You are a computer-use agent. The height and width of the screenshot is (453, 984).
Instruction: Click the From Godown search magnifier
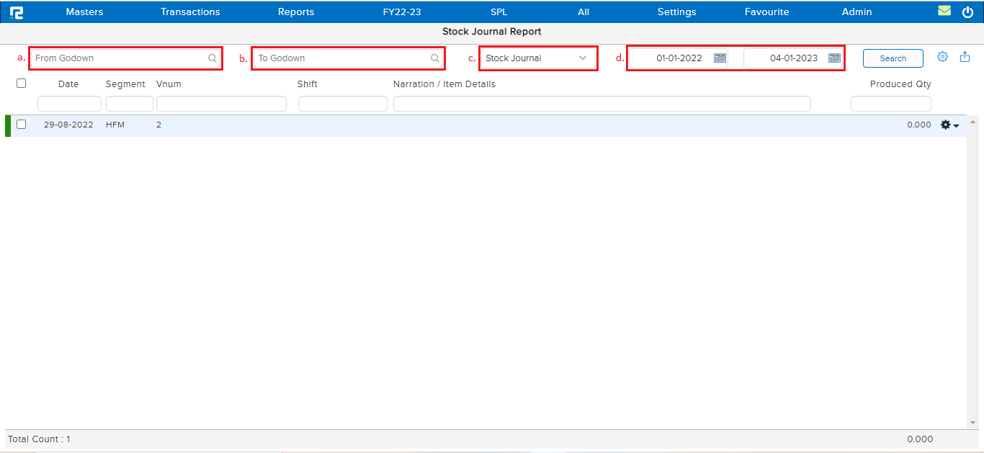point(213,58)
